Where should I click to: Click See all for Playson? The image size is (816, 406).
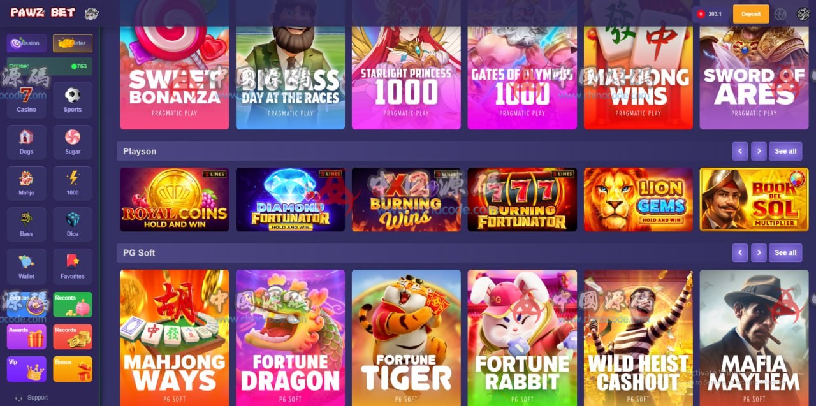[785, 151]
